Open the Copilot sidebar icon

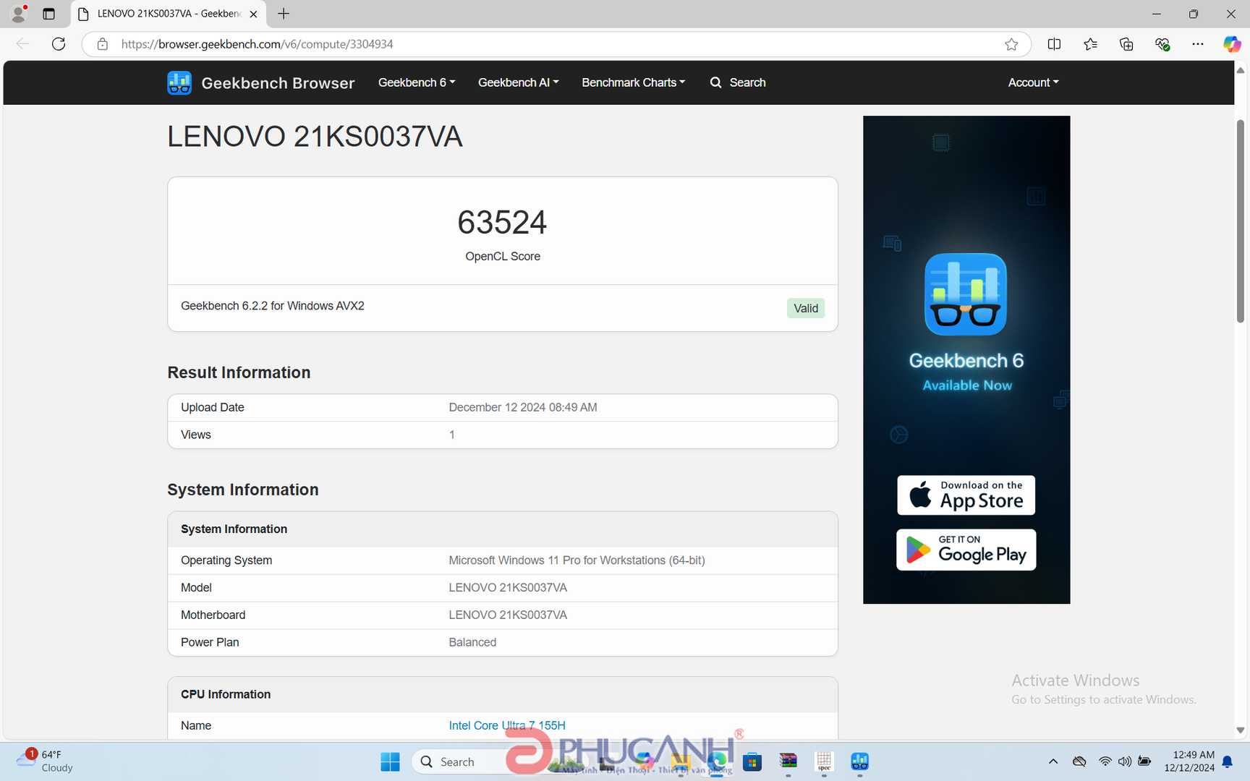pyautogui.click(x=1232, y=44)
